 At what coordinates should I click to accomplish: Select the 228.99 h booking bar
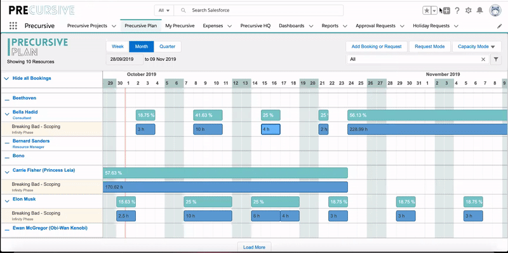click(427, 129)
